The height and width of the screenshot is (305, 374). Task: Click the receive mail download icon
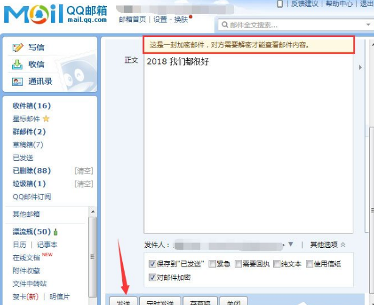click(18, 65)
